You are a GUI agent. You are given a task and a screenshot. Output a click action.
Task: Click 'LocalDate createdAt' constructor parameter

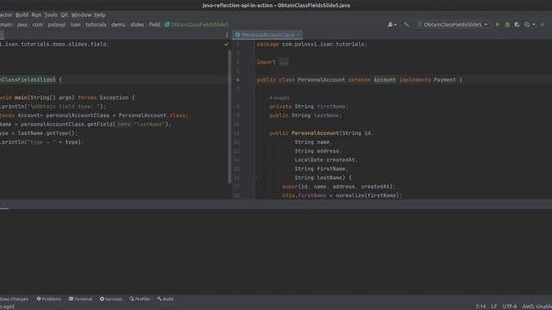point(325,160)
